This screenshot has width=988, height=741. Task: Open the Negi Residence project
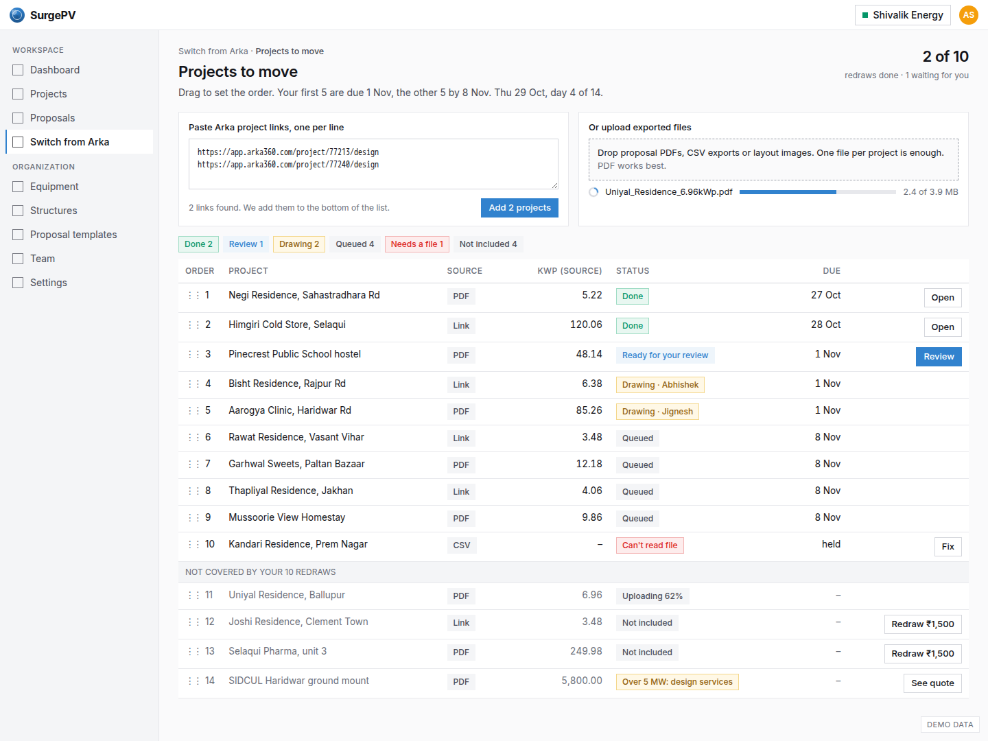click(x=943, y=298)
